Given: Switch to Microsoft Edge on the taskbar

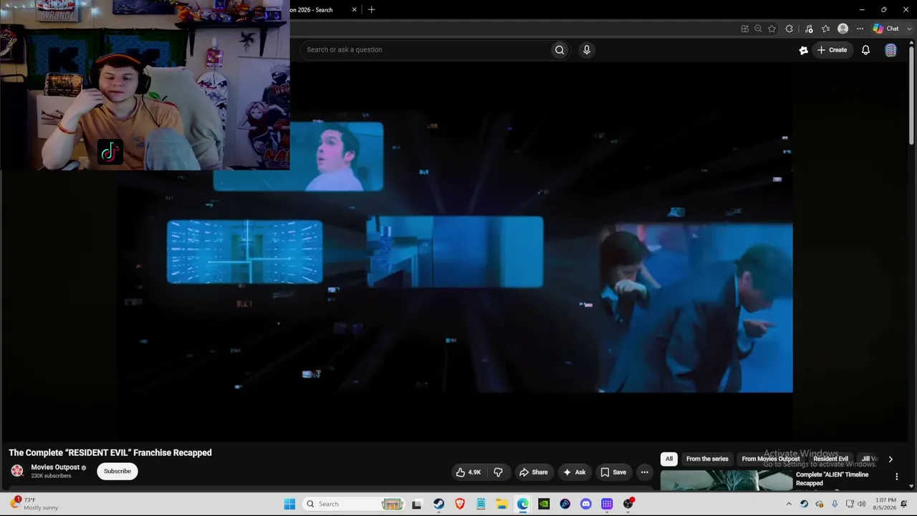Looking at the screenshot, I should click(x=523, y=504).
